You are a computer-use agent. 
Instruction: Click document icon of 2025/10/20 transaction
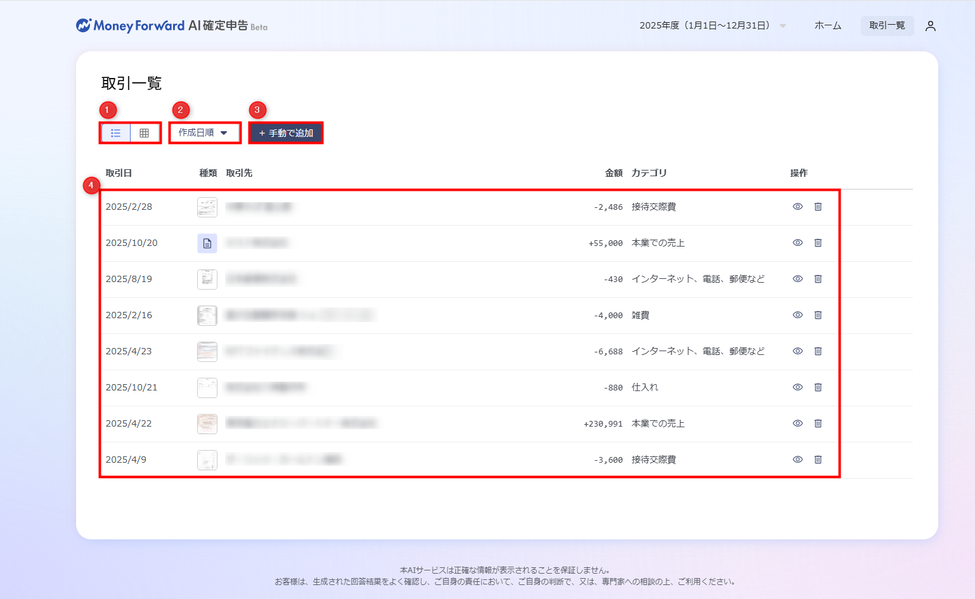[x=207, y=243]
